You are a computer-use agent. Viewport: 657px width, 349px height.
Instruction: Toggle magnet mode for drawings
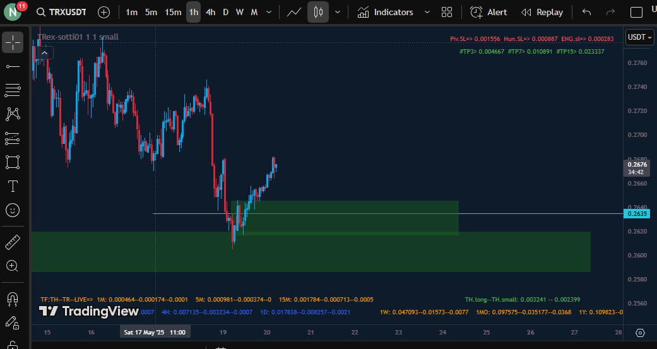(12, 298)
